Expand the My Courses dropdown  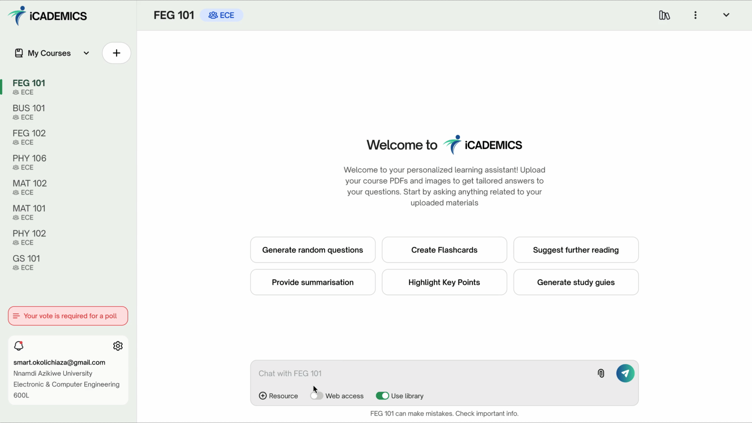[x=86, y=53]
